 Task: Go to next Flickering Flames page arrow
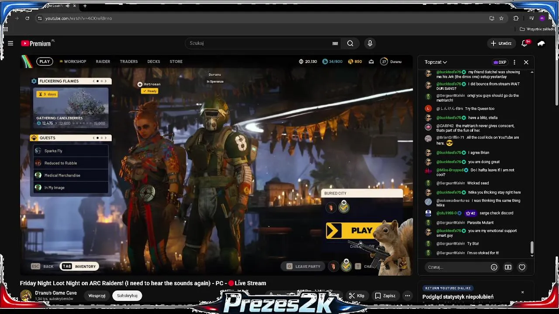tap(105, 81)
